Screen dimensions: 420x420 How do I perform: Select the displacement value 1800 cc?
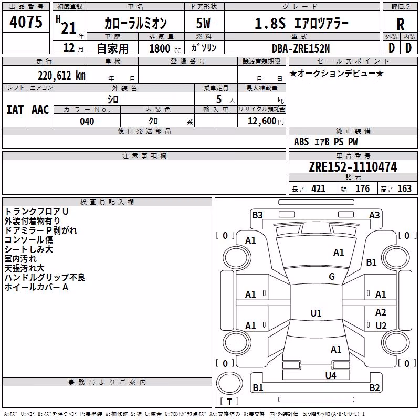click(165, 48)
